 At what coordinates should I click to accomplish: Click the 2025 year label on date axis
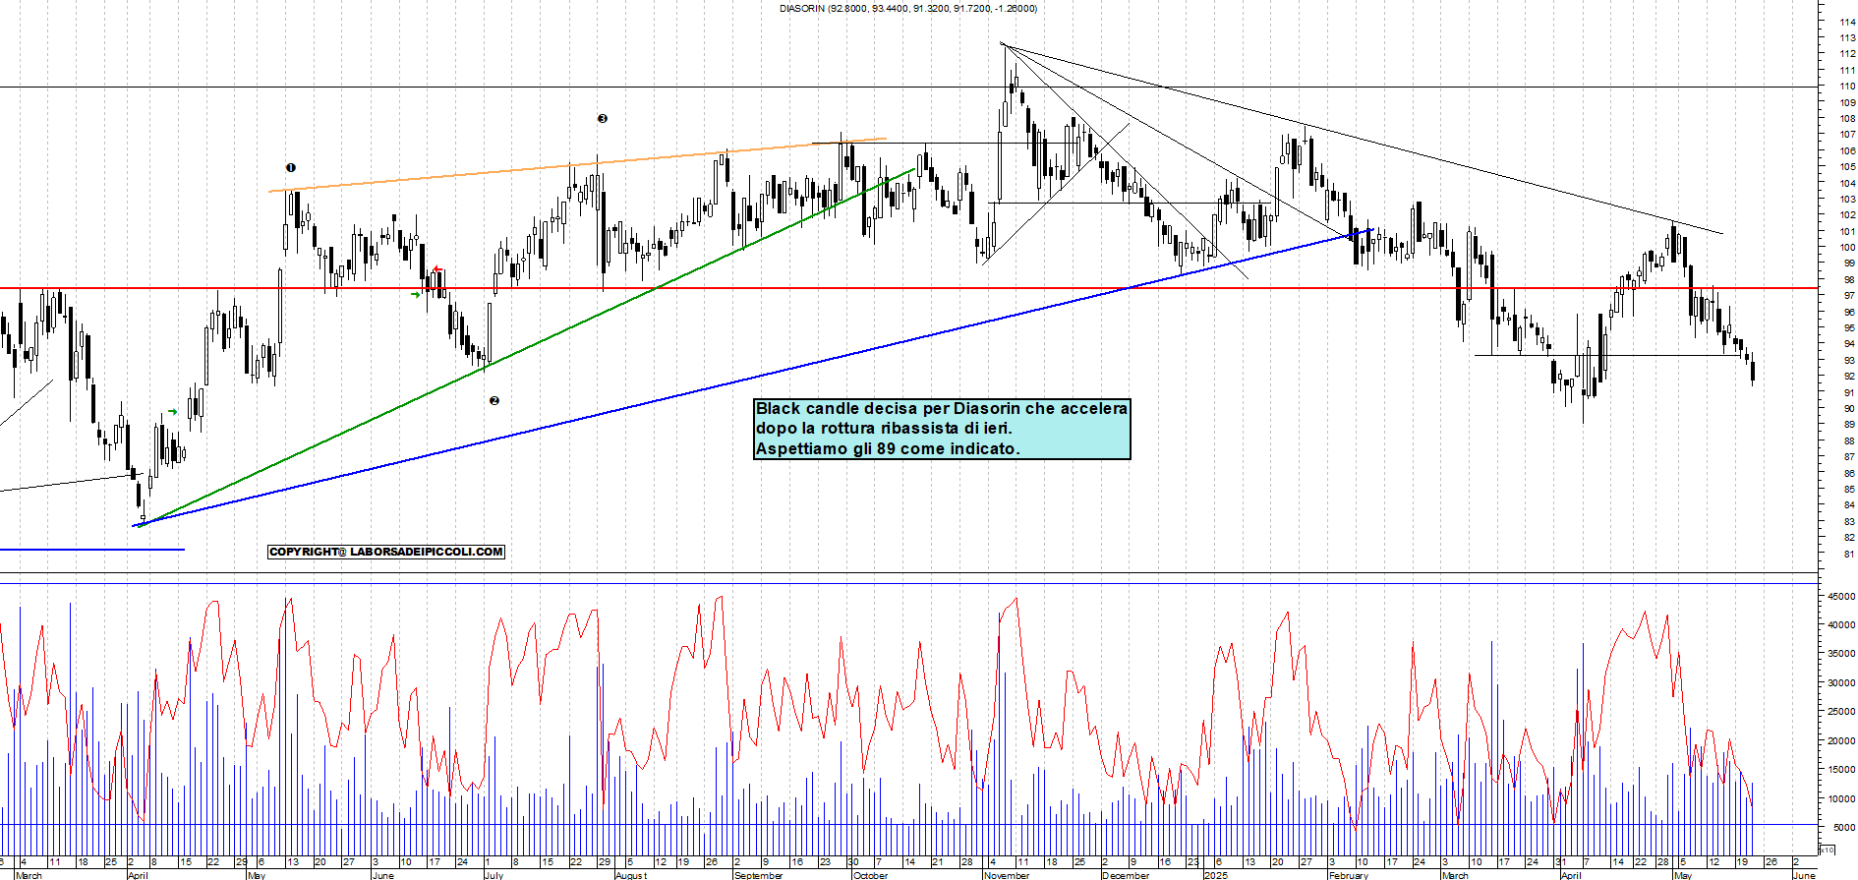[1217, 875]
